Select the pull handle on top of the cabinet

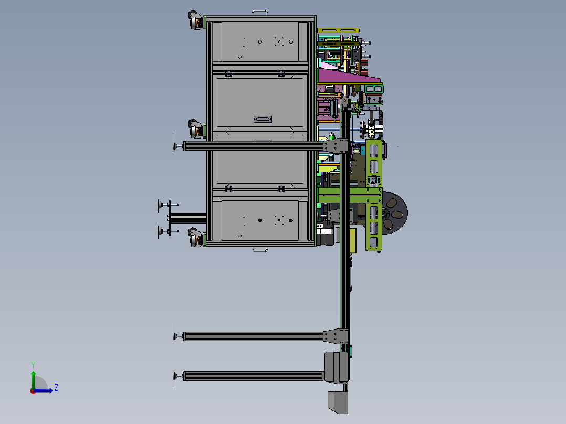coord(260,12)
